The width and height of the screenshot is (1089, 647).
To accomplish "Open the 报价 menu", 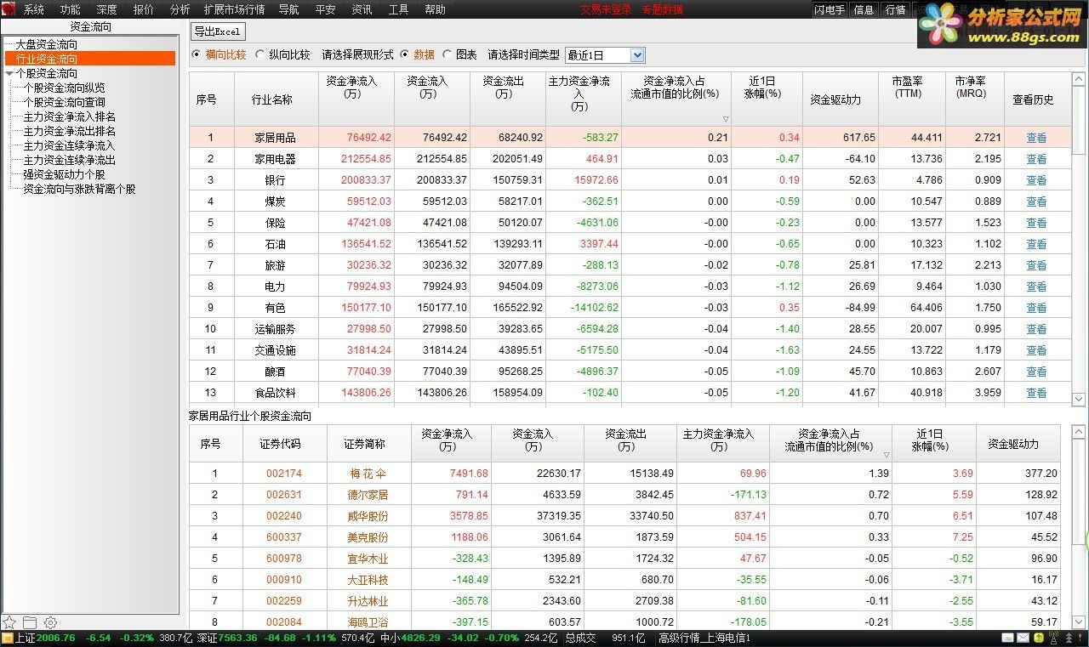I will tap(144, 10).
